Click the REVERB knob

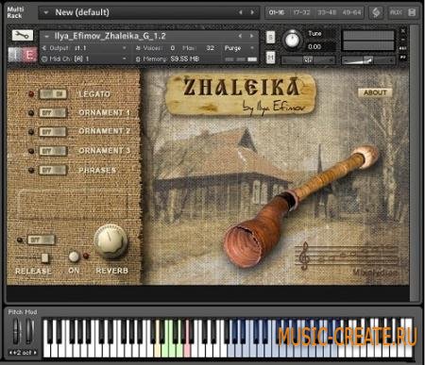(x=110, y=241)
